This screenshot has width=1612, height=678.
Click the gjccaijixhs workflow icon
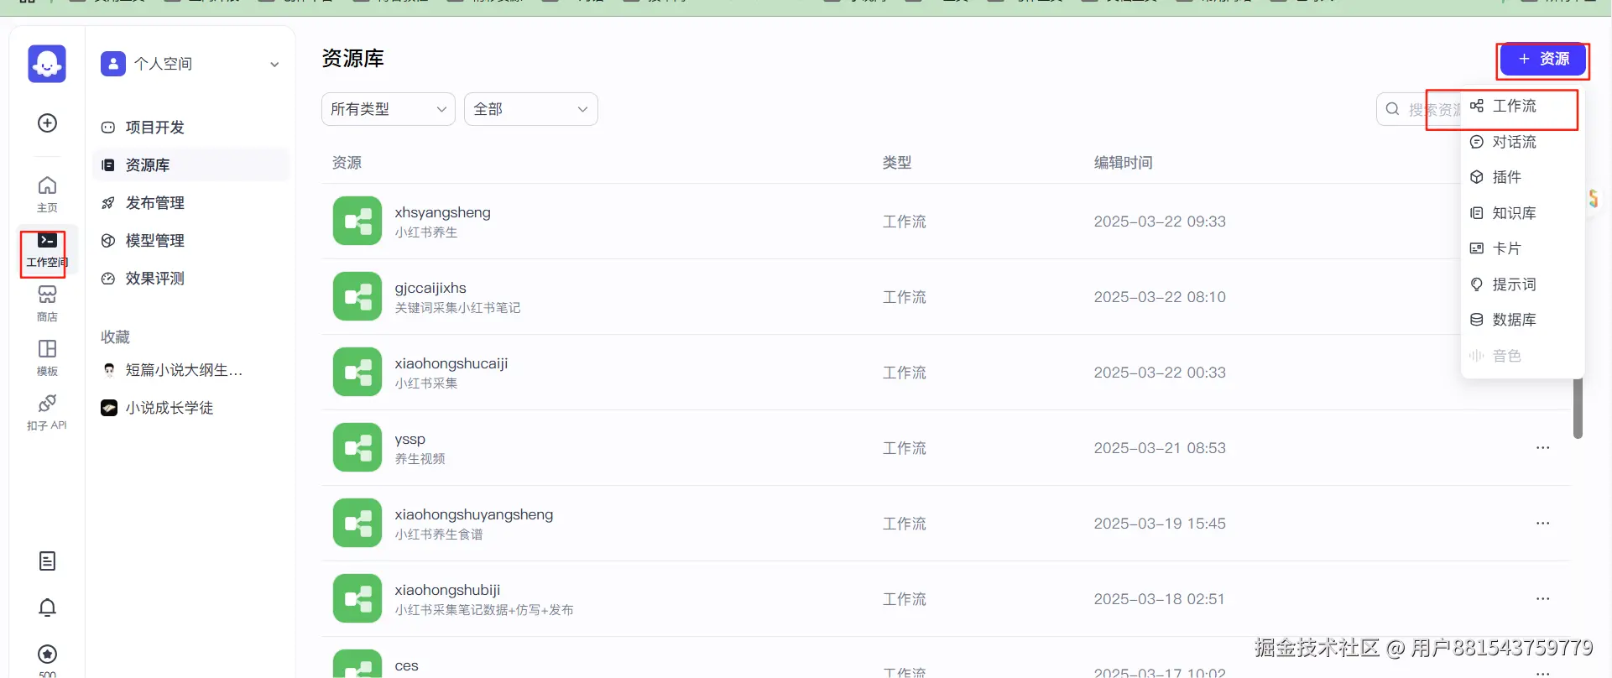point(357,297)
